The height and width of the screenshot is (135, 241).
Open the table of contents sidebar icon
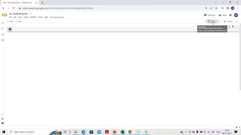(x=3, y=23)
